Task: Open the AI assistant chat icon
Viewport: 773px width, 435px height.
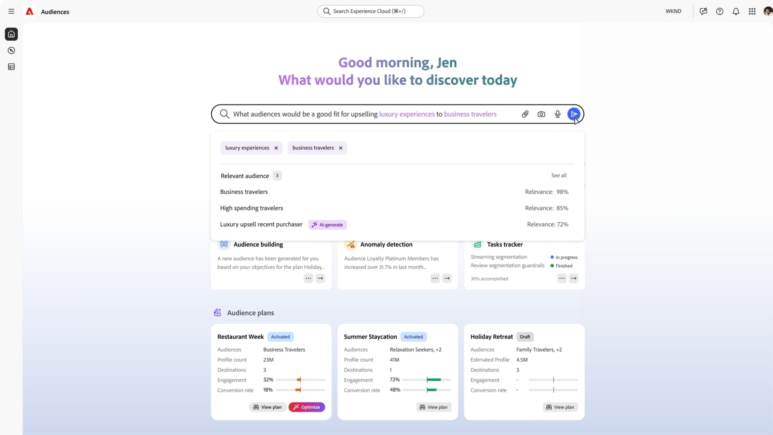Action: coord(703,11)
